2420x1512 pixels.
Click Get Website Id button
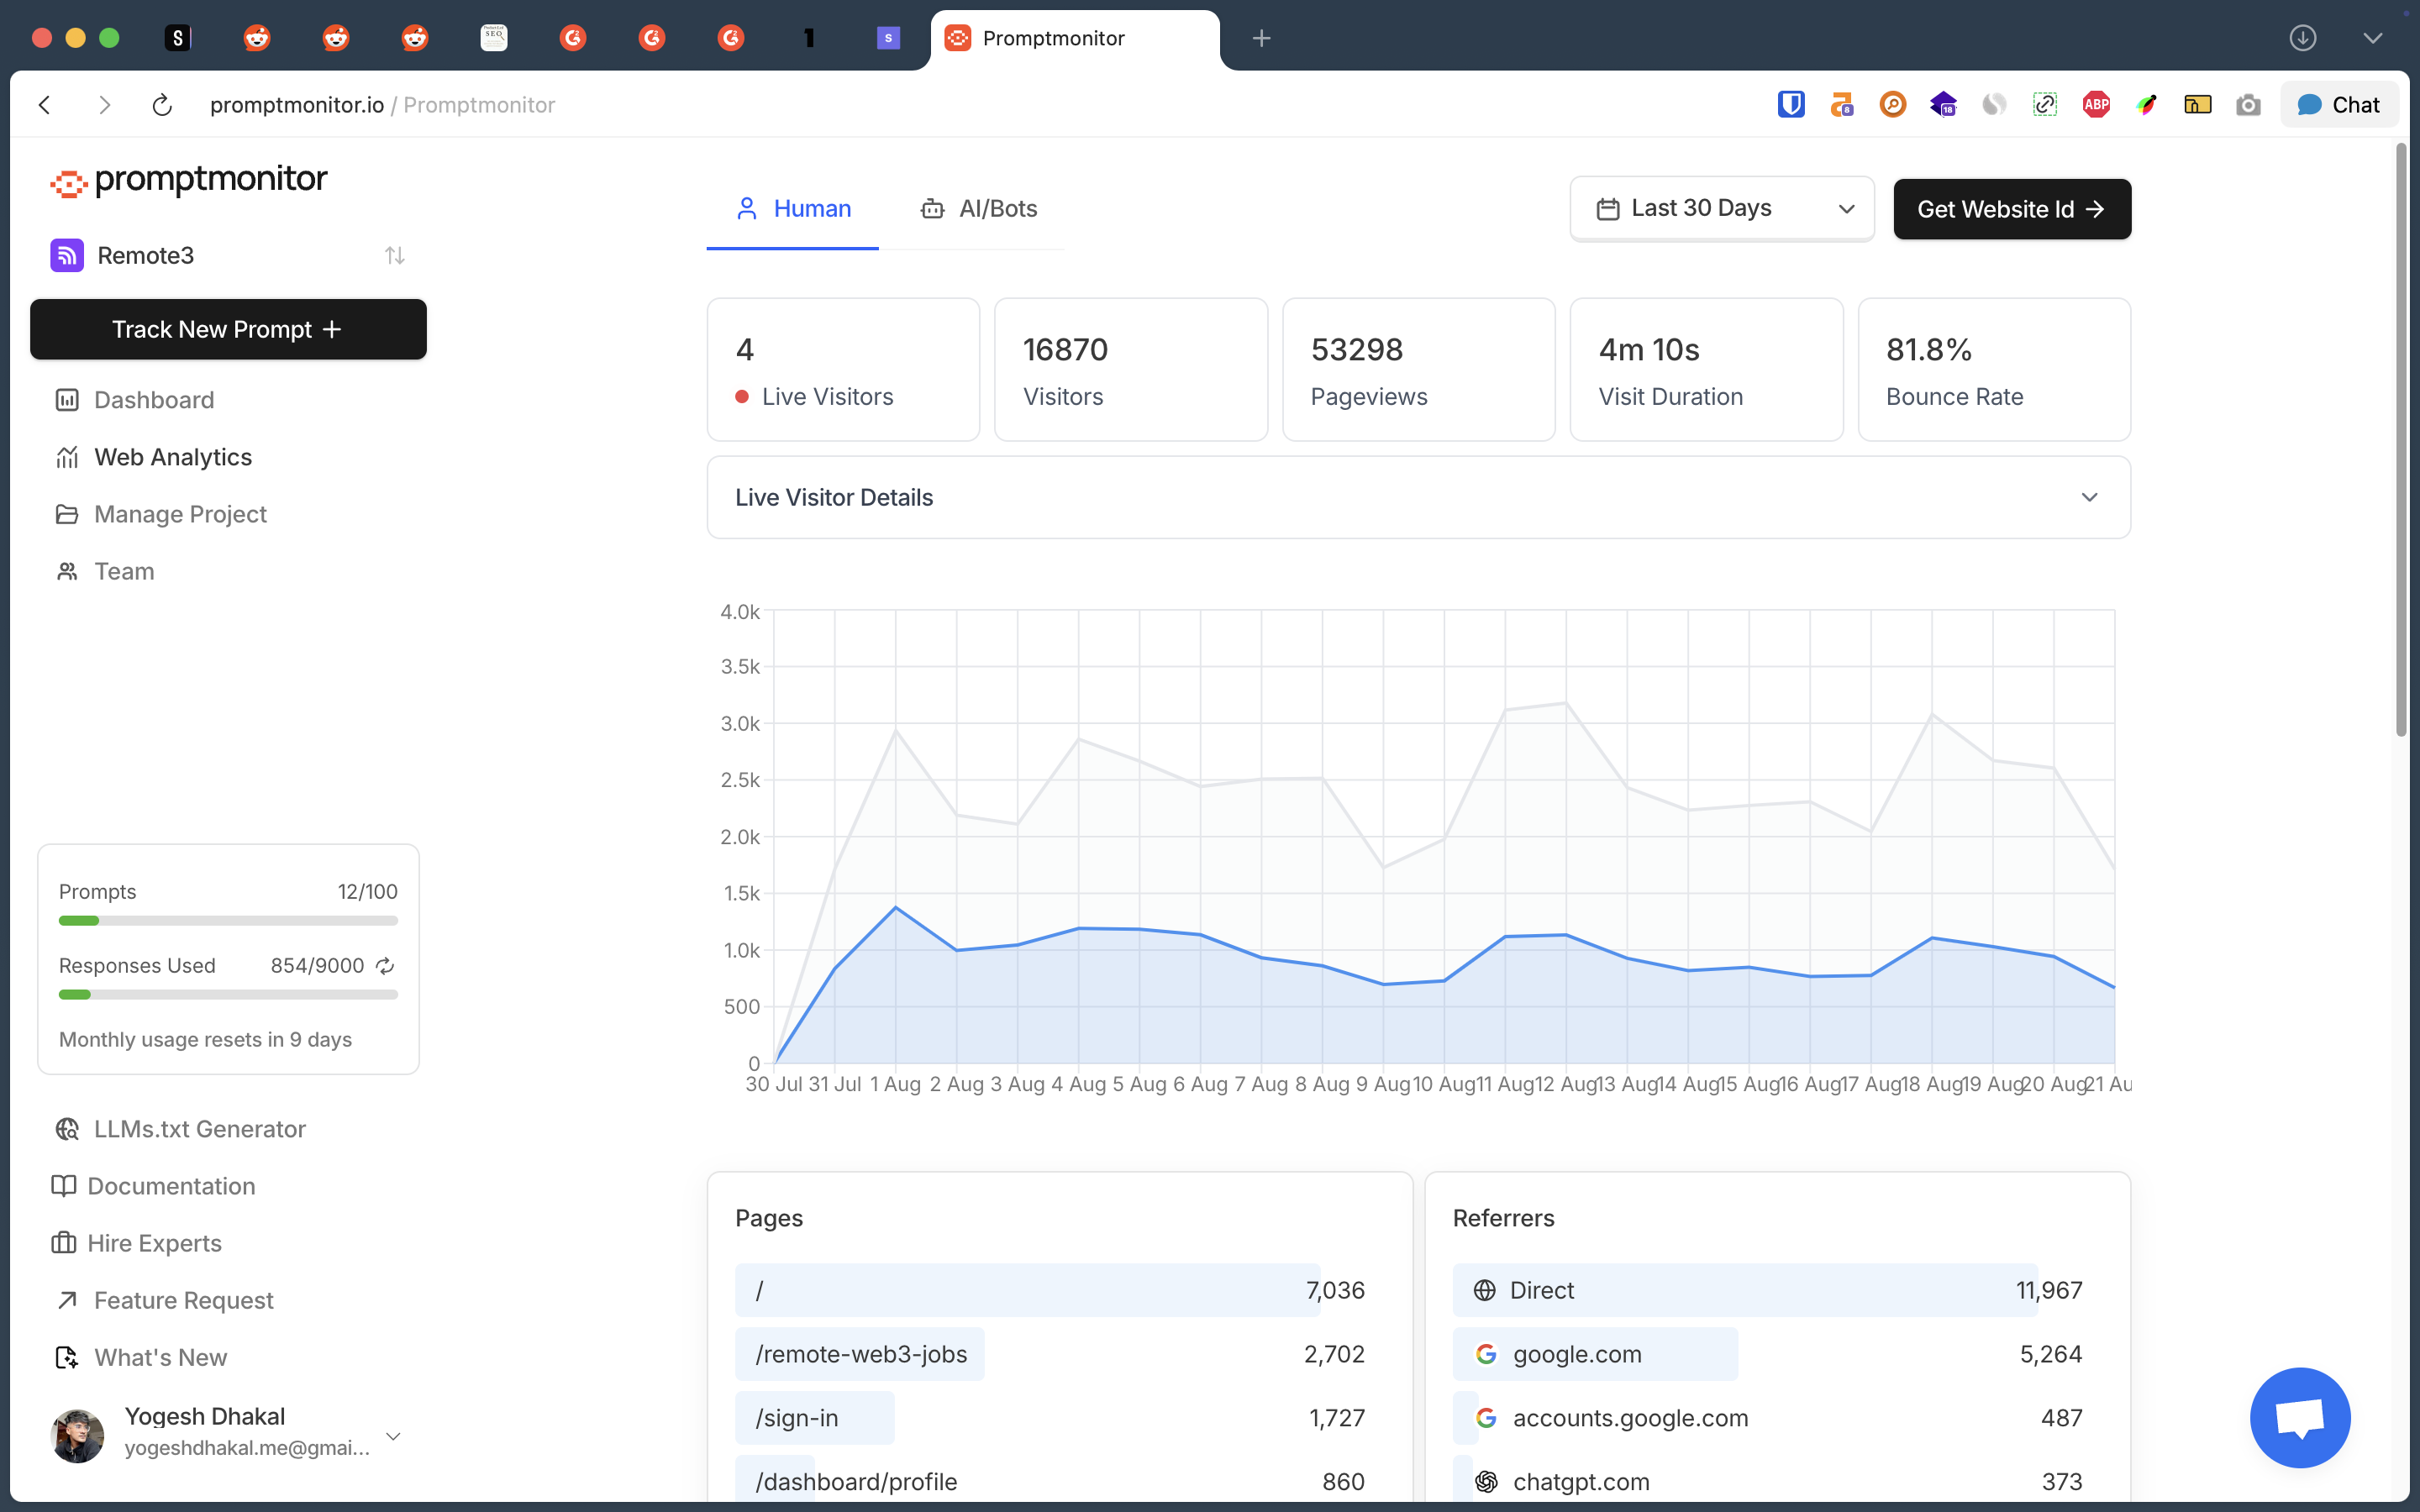pos(2011,209)
